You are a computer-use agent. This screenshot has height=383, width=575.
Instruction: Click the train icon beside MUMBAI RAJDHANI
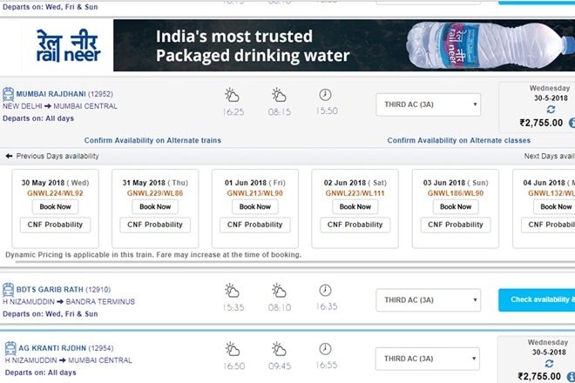(x=9, y=94)
